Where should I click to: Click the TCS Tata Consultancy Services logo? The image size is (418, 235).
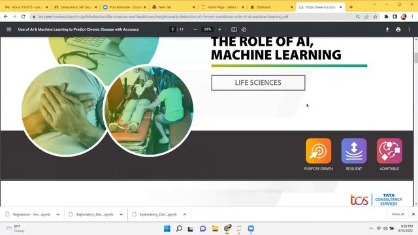[376, 200]
